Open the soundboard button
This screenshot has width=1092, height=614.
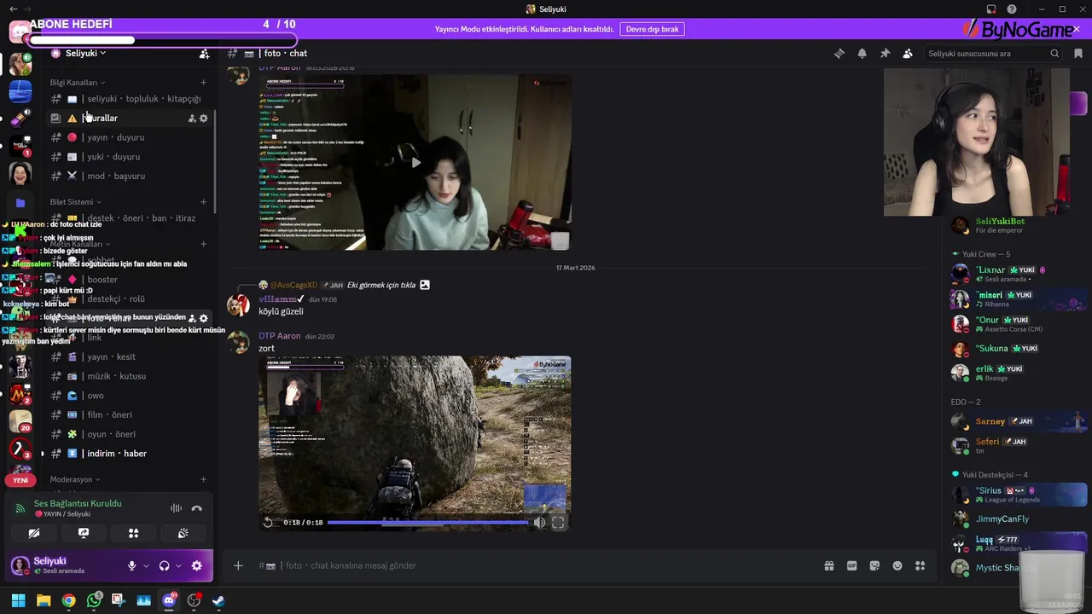pyautogui.click(x=183, y=533)
